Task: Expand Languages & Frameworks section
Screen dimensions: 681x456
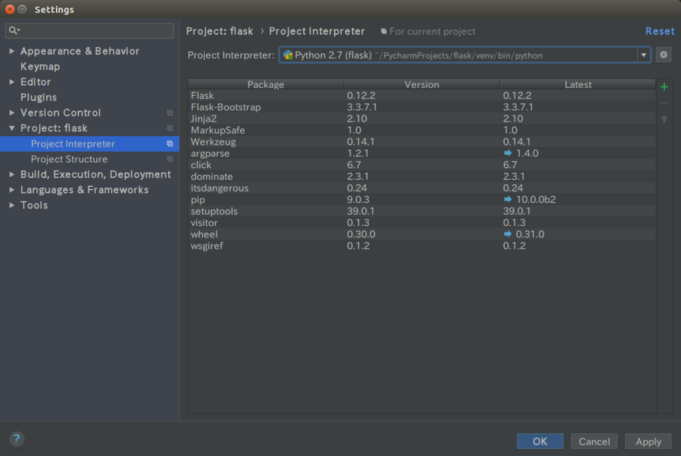Action: click(x=12, y=190)
